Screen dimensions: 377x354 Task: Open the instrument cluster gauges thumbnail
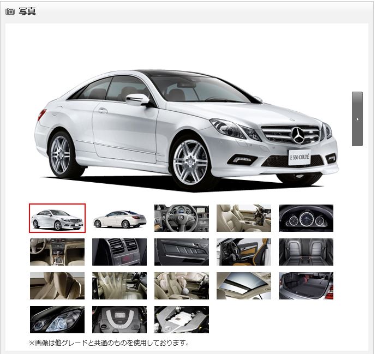point(306,218)
